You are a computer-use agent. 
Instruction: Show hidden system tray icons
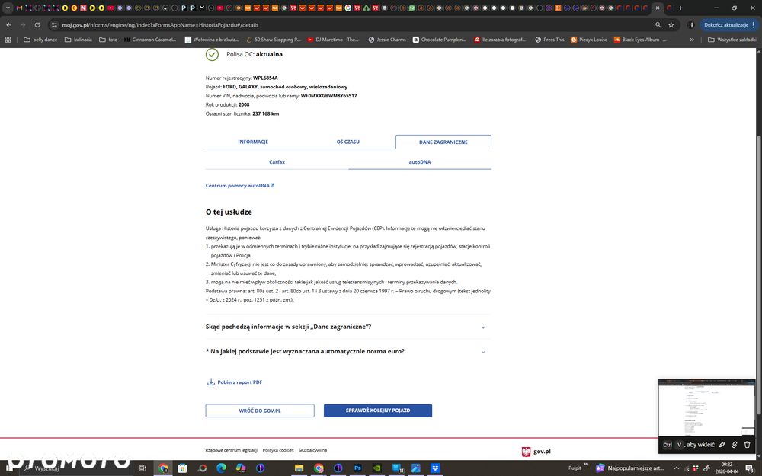tap(676, 468)
